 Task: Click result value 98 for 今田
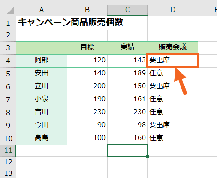pyautogui.click(x=127, y=125)
